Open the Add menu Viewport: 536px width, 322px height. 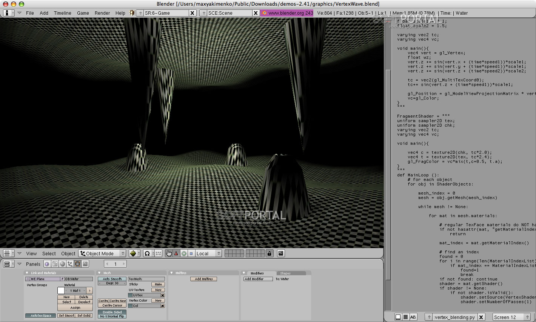(44, 13)
